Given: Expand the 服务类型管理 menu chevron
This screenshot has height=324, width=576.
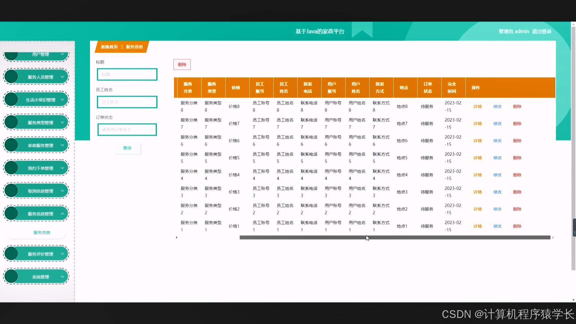Looking at the screenshot, I should (62, 122).
